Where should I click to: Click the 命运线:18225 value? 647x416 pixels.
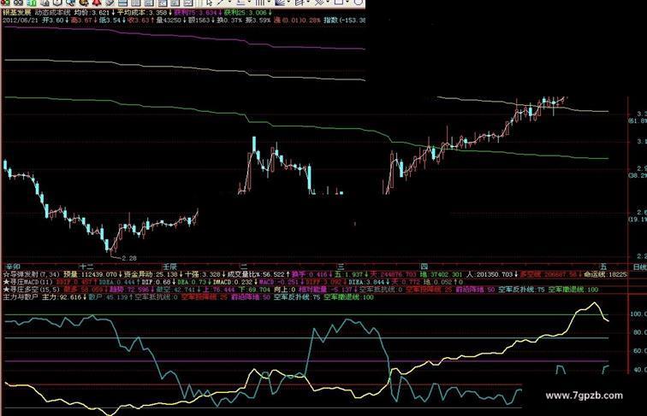(x=605, y=274)
